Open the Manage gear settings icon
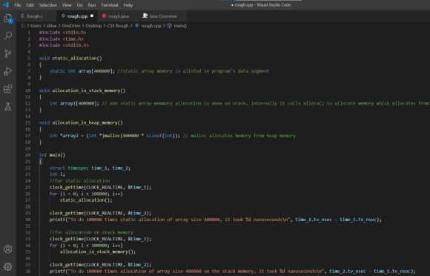This screenshot has width=430, height=276. tap(8, 266)
